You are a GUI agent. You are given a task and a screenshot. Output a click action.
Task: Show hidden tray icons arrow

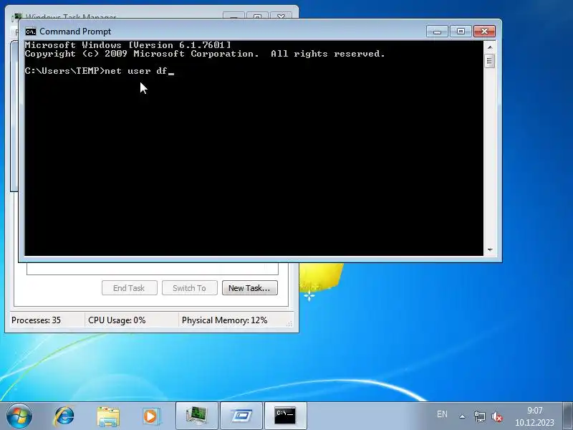[462, 416]
